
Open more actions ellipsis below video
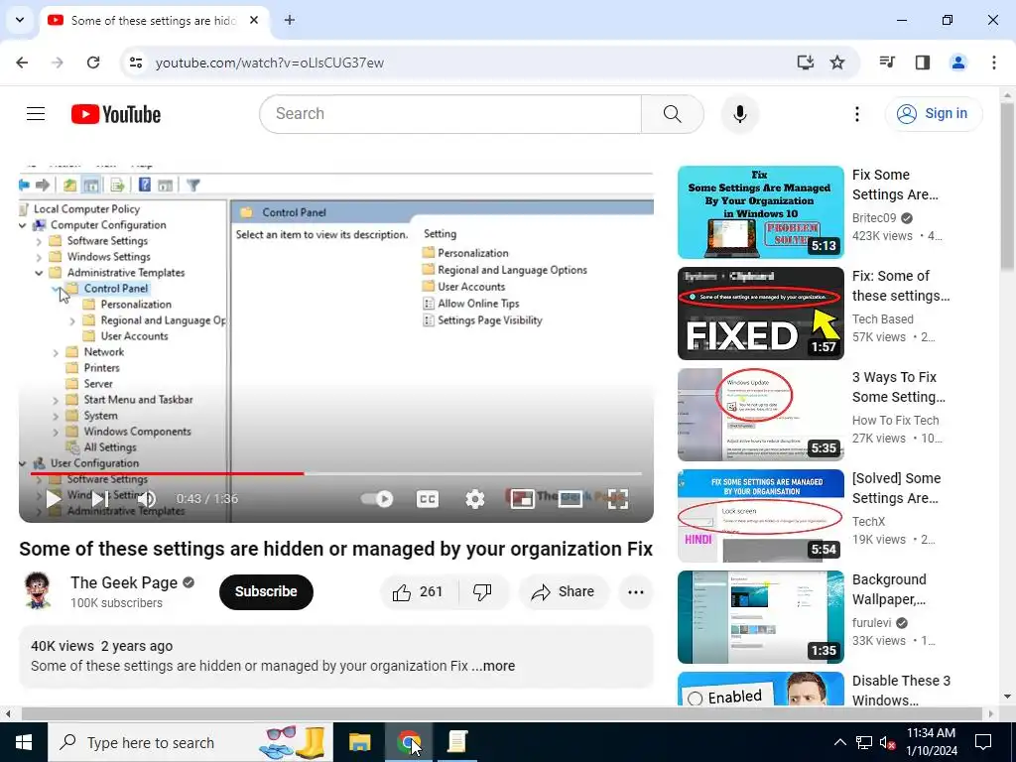click(x=636, y=592)
